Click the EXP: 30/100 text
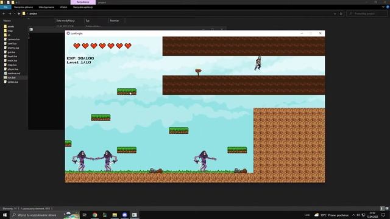 pyautogui.click(x=80, y=58)
